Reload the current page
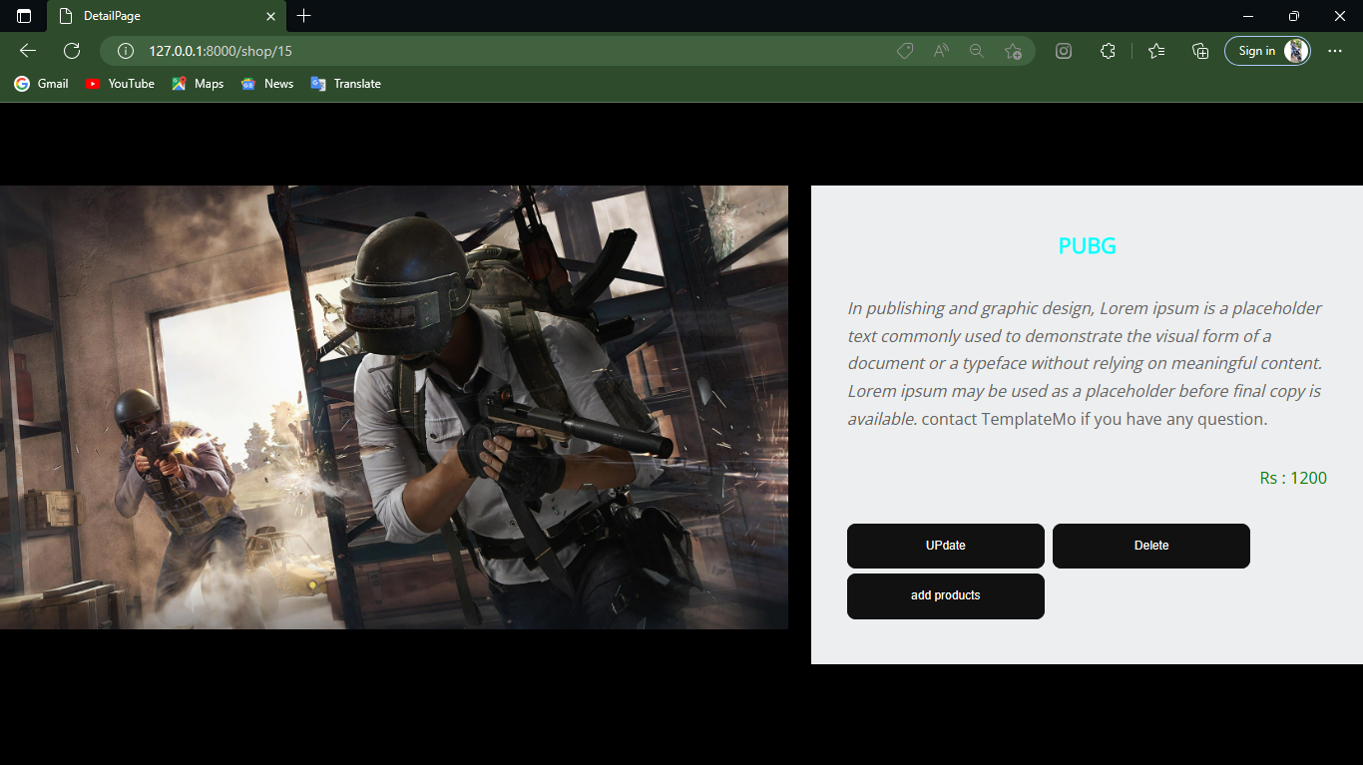Viewport: 1363px width, 765px height. (70, 51)
